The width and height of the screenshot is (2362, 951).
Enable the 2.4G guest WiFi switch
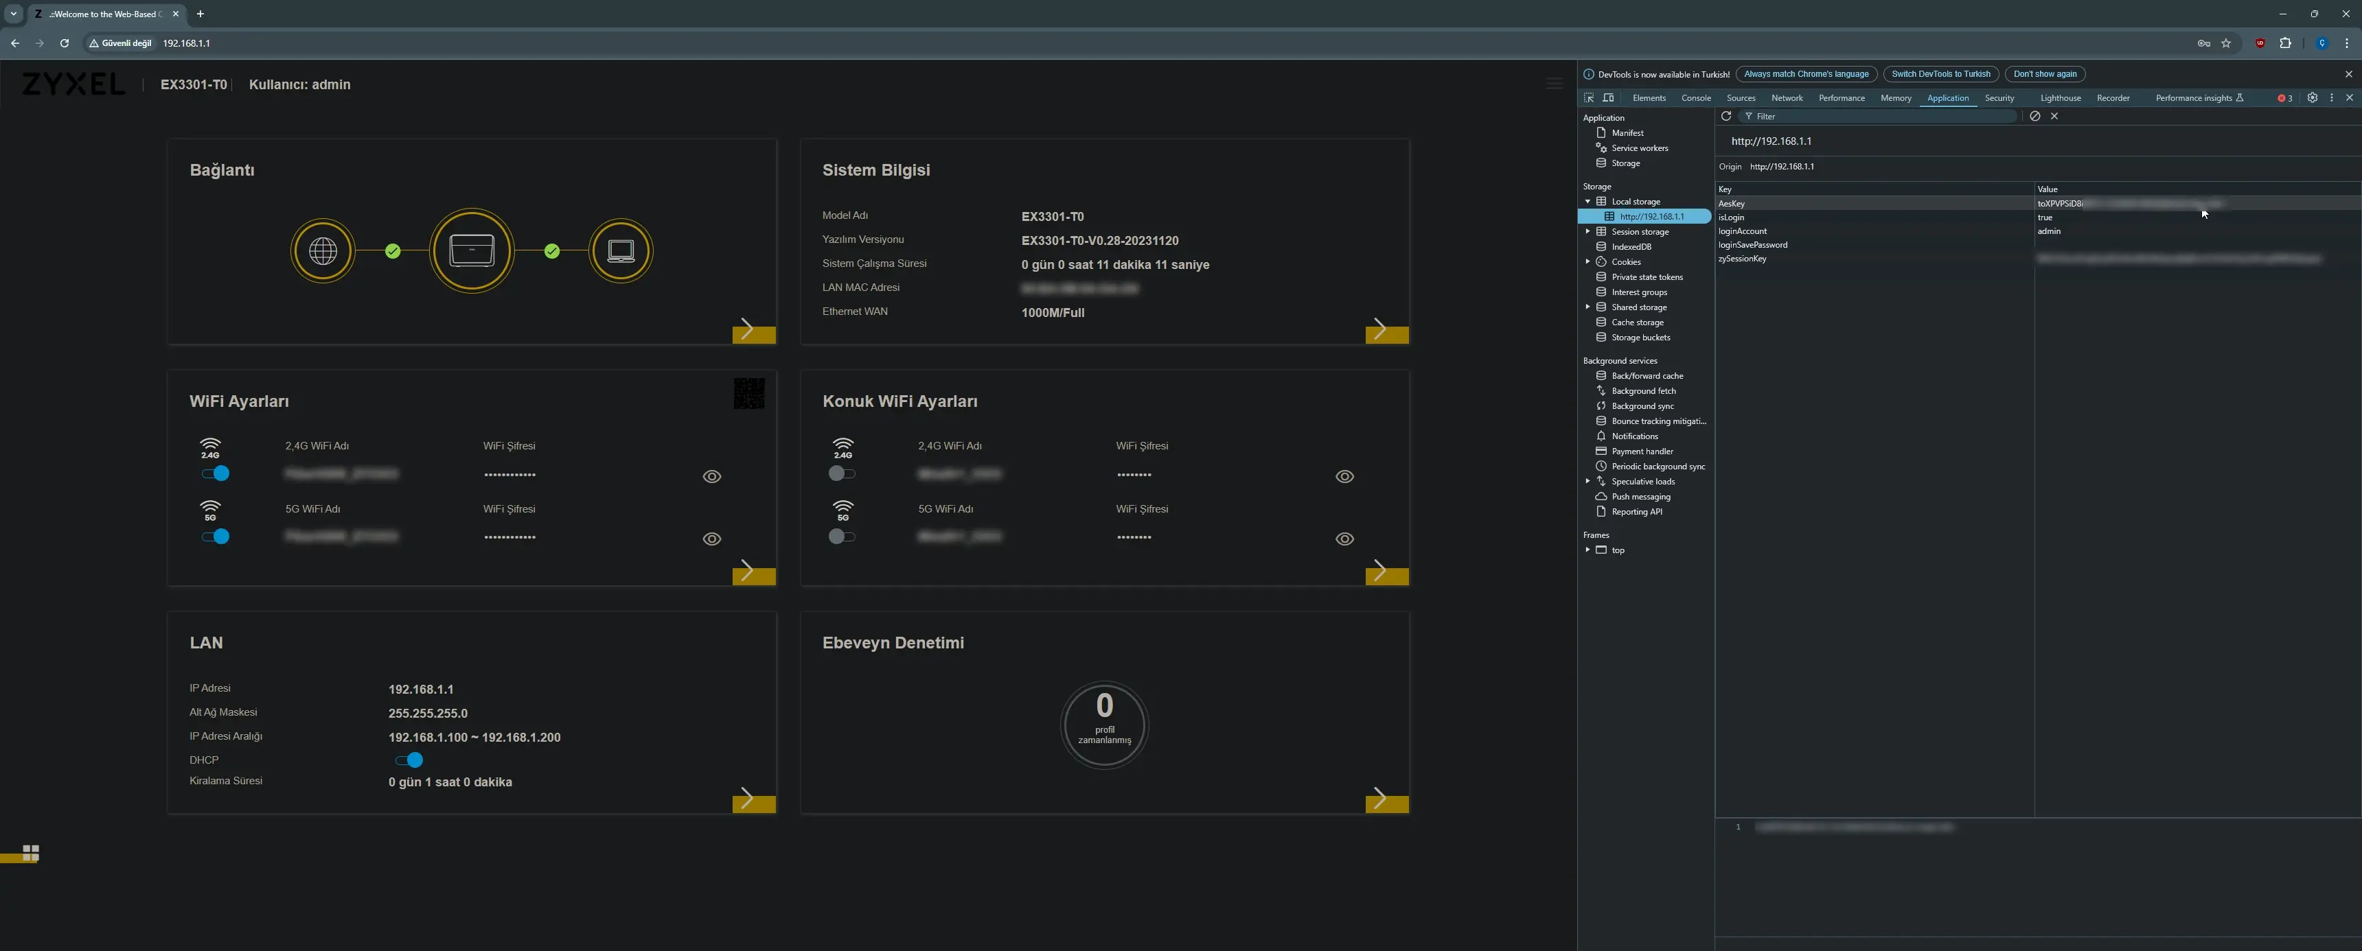point(841,473)
